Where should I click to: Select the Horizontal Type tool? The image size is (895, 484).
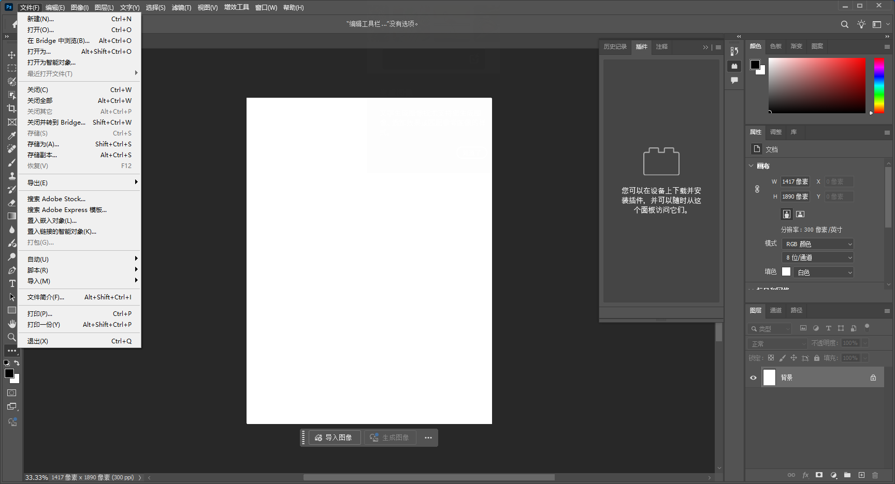point(11,283)
